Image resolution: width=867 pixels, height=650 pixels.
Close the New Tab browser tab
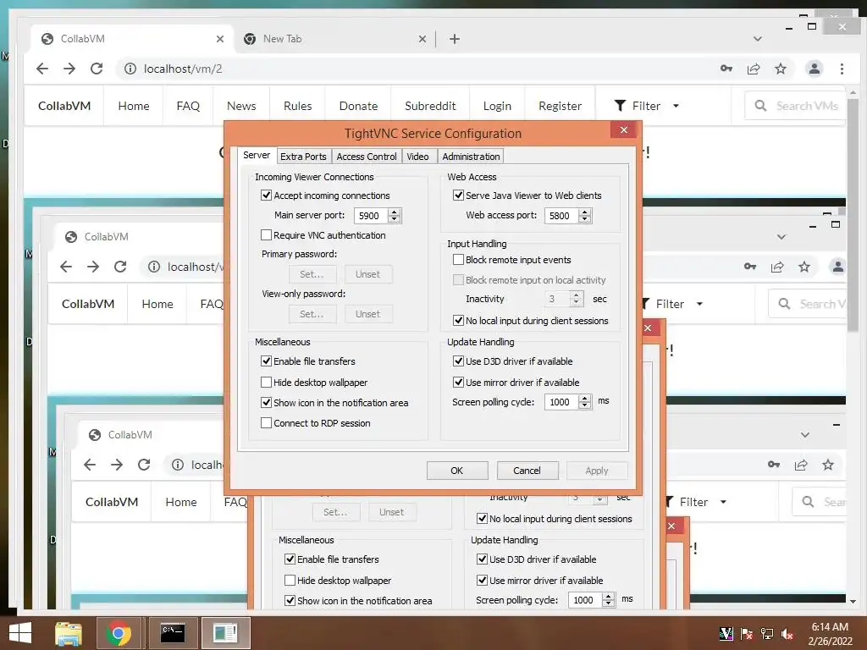(422, 39)
